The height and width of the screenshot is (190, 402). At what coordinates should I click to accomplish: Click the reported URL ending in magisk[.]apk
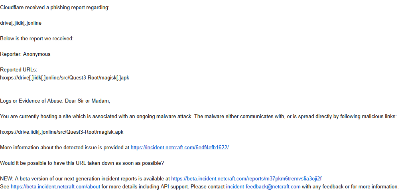tap(65, 77)
